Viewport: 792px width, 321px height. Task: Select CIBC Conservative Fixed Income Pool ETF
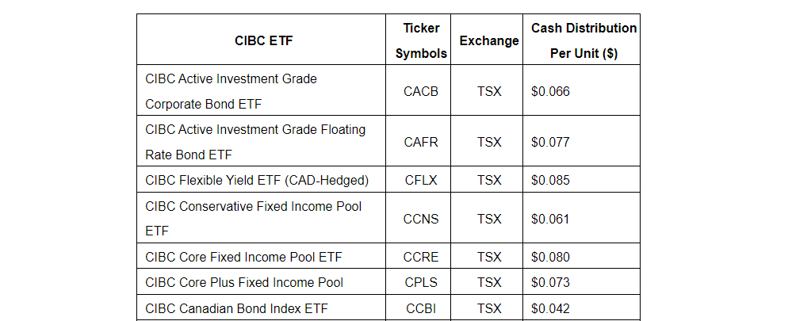click(253, 218)
